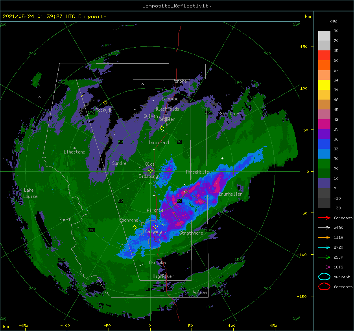Image resolution: width=354 pixels, height=331 pixels.
Task: Click the magenta swatch between 42 and 39 dBZ
Action: pyautogui.click(x=324, y=124)
